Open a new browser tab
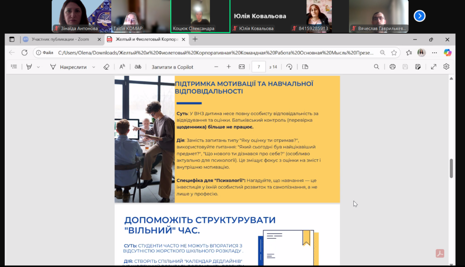Screen dimensions: 465x267 [195, 40]
